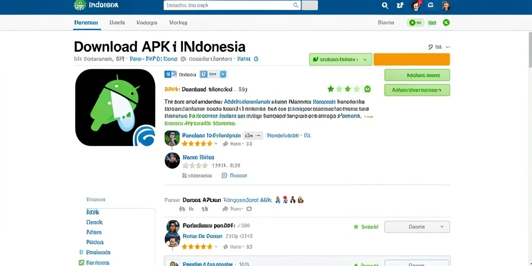Viewport: 532px width, 266px height.
Task: Click the reply arrow under Doroat APkian
Action: pos(225,209)
